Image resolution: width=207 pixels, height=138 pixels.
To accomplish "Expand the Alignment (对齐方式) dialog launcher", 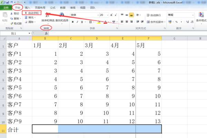I will (165, 28).
